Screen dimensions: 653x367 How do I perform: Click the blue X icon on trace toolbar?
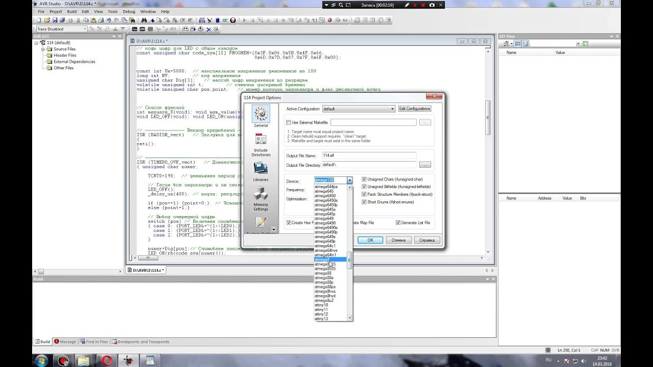point(209,29)
